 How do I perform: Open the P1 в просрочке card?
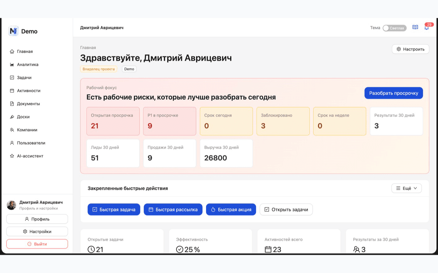[x=170, y=121]
